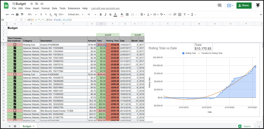Collapse side panel chevron at bottom right
This screenshot has width=264, height=129.
tap(259, 126)
